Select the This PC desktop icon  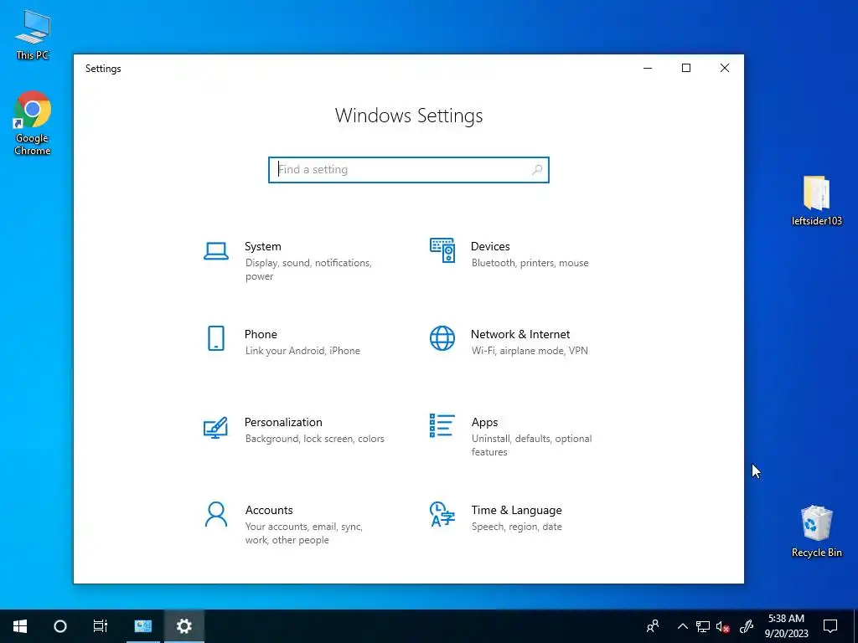[x=33, y=33]
